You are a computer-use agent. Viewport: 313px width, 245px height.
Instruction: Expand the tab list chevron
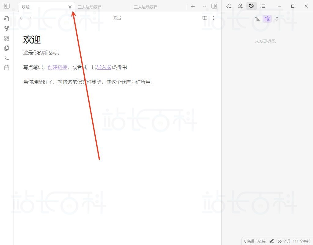pyautogui.click(x=204, y=6)
